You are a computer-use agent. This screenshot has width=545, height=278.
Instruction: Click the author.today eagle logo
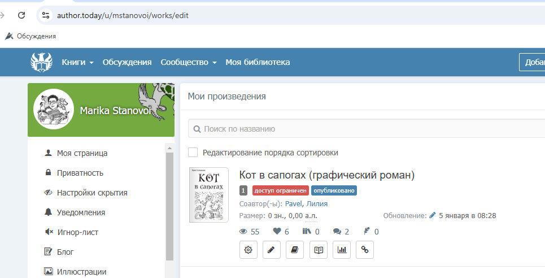(41, 62)
